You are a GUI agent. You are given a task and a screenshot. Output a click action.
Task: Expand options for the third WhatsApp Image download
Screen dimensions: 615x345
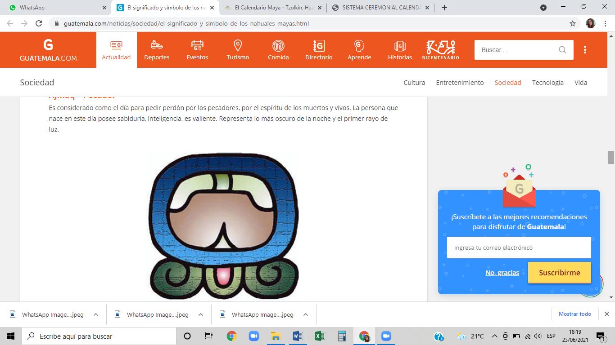click(306, 314)
